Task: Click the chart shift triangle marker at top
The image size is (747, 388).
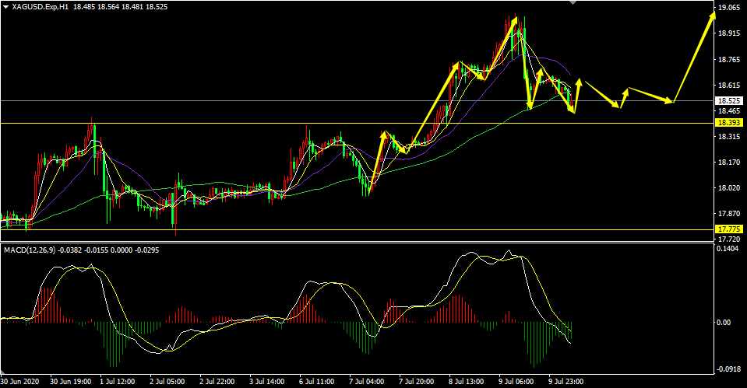Action: (x=573, y=2)
